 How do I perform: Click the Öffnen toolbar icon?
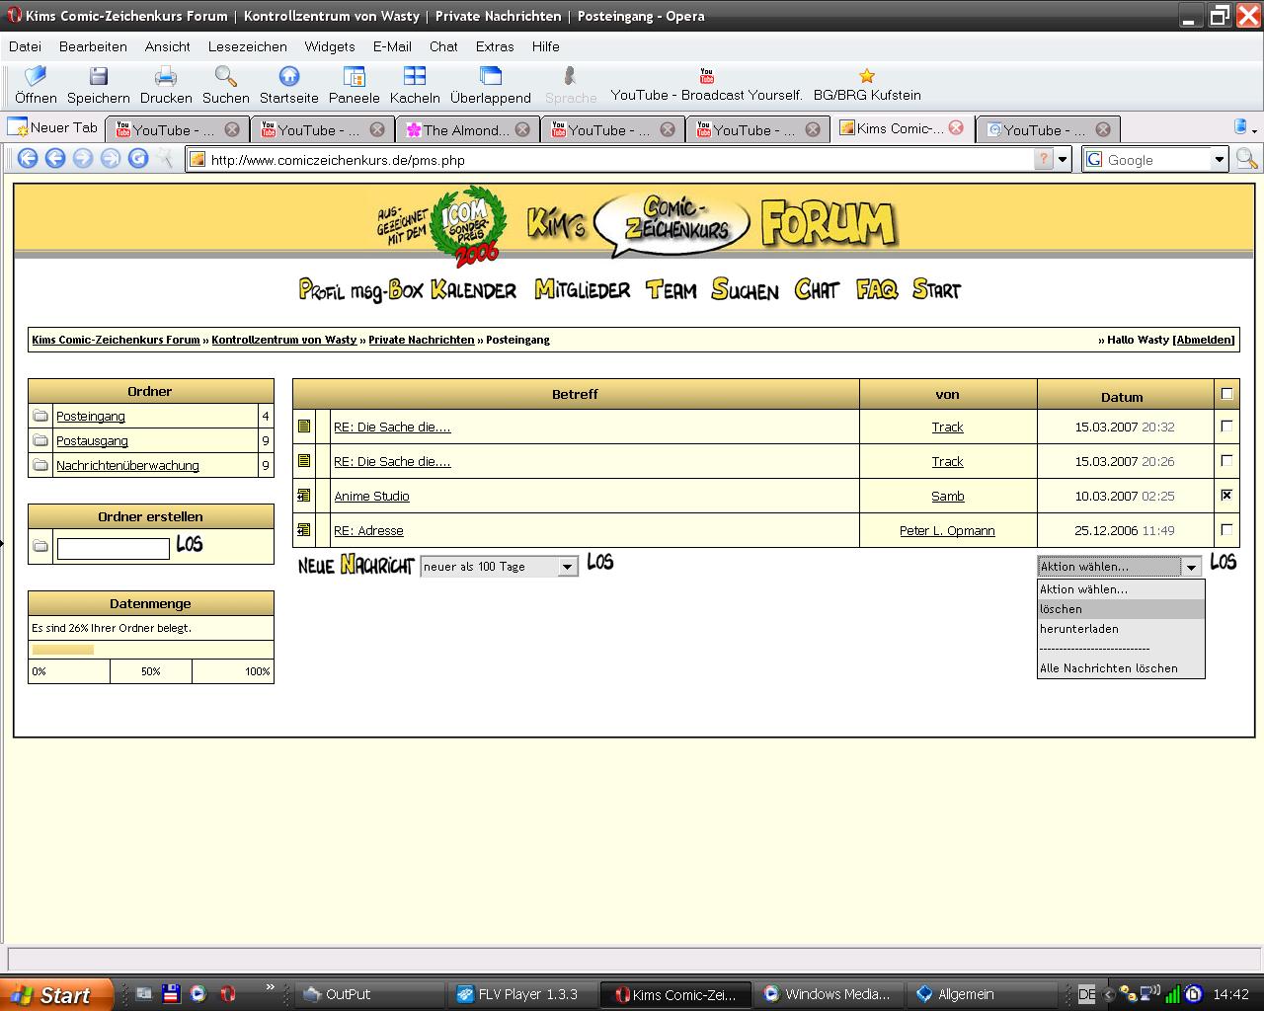tap(36, 76)
